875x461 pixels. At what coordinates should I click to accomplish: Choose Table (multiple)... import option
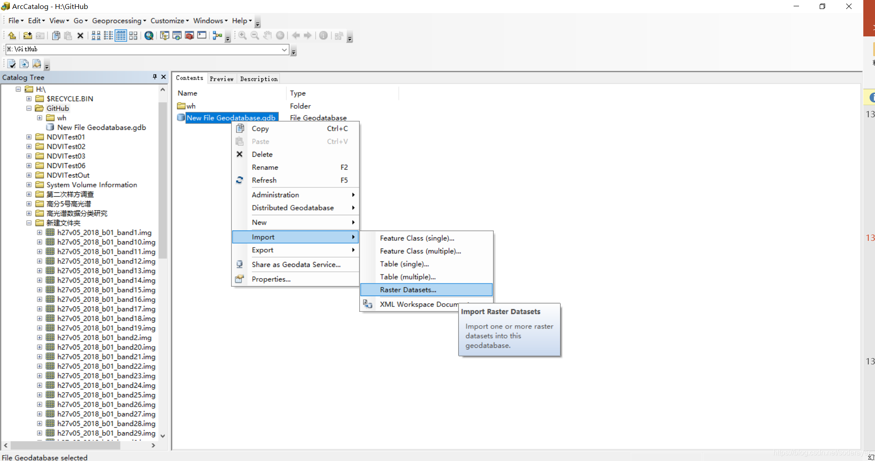point(426,277)
